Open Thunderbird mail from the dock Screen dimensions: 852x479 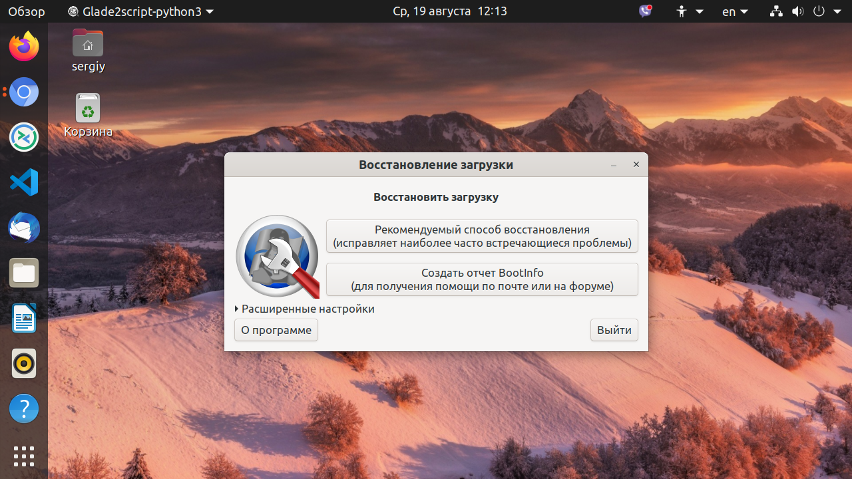point(24,228)
